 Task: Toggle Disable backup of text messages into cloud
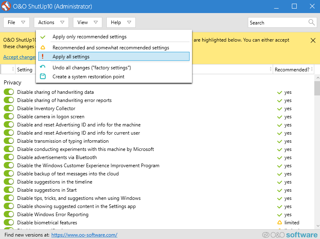click(9, 173)
